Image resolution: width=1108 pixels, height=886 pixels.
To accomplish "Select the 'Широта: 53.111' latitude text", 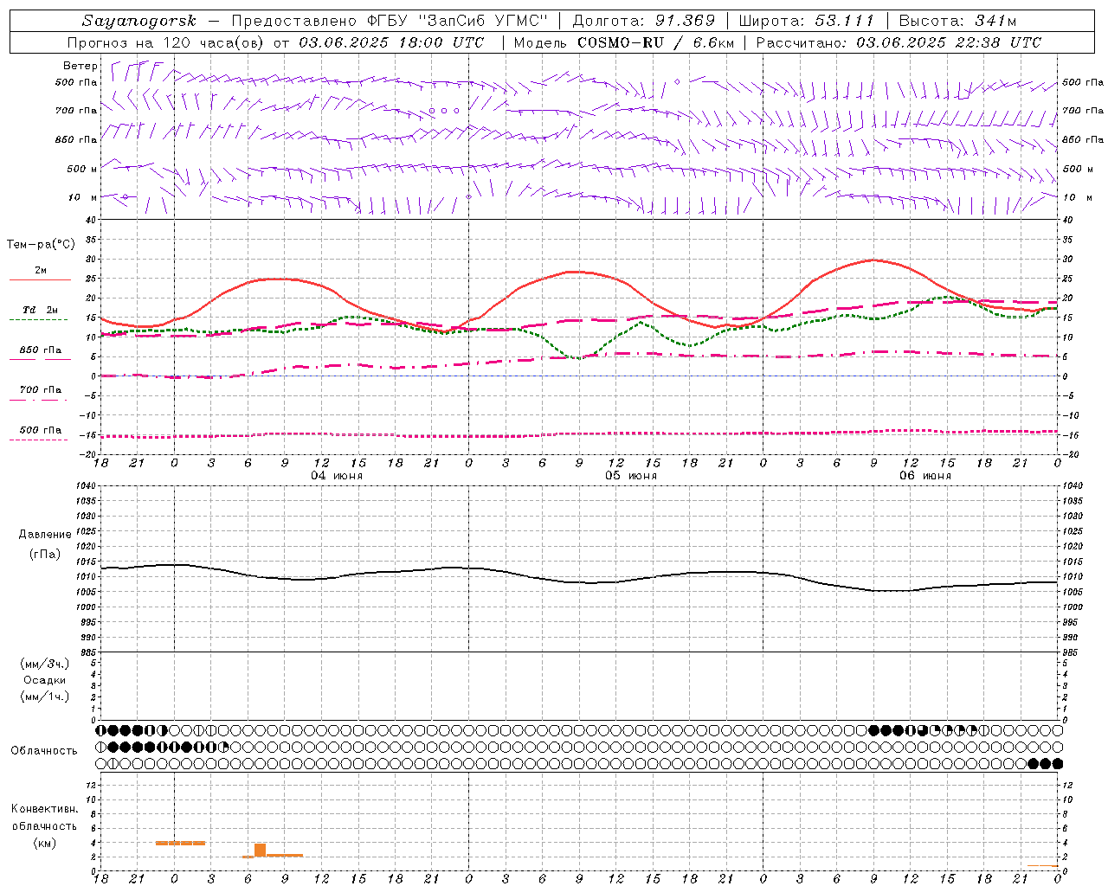I will pyautogui.click(x=807, y=21).
